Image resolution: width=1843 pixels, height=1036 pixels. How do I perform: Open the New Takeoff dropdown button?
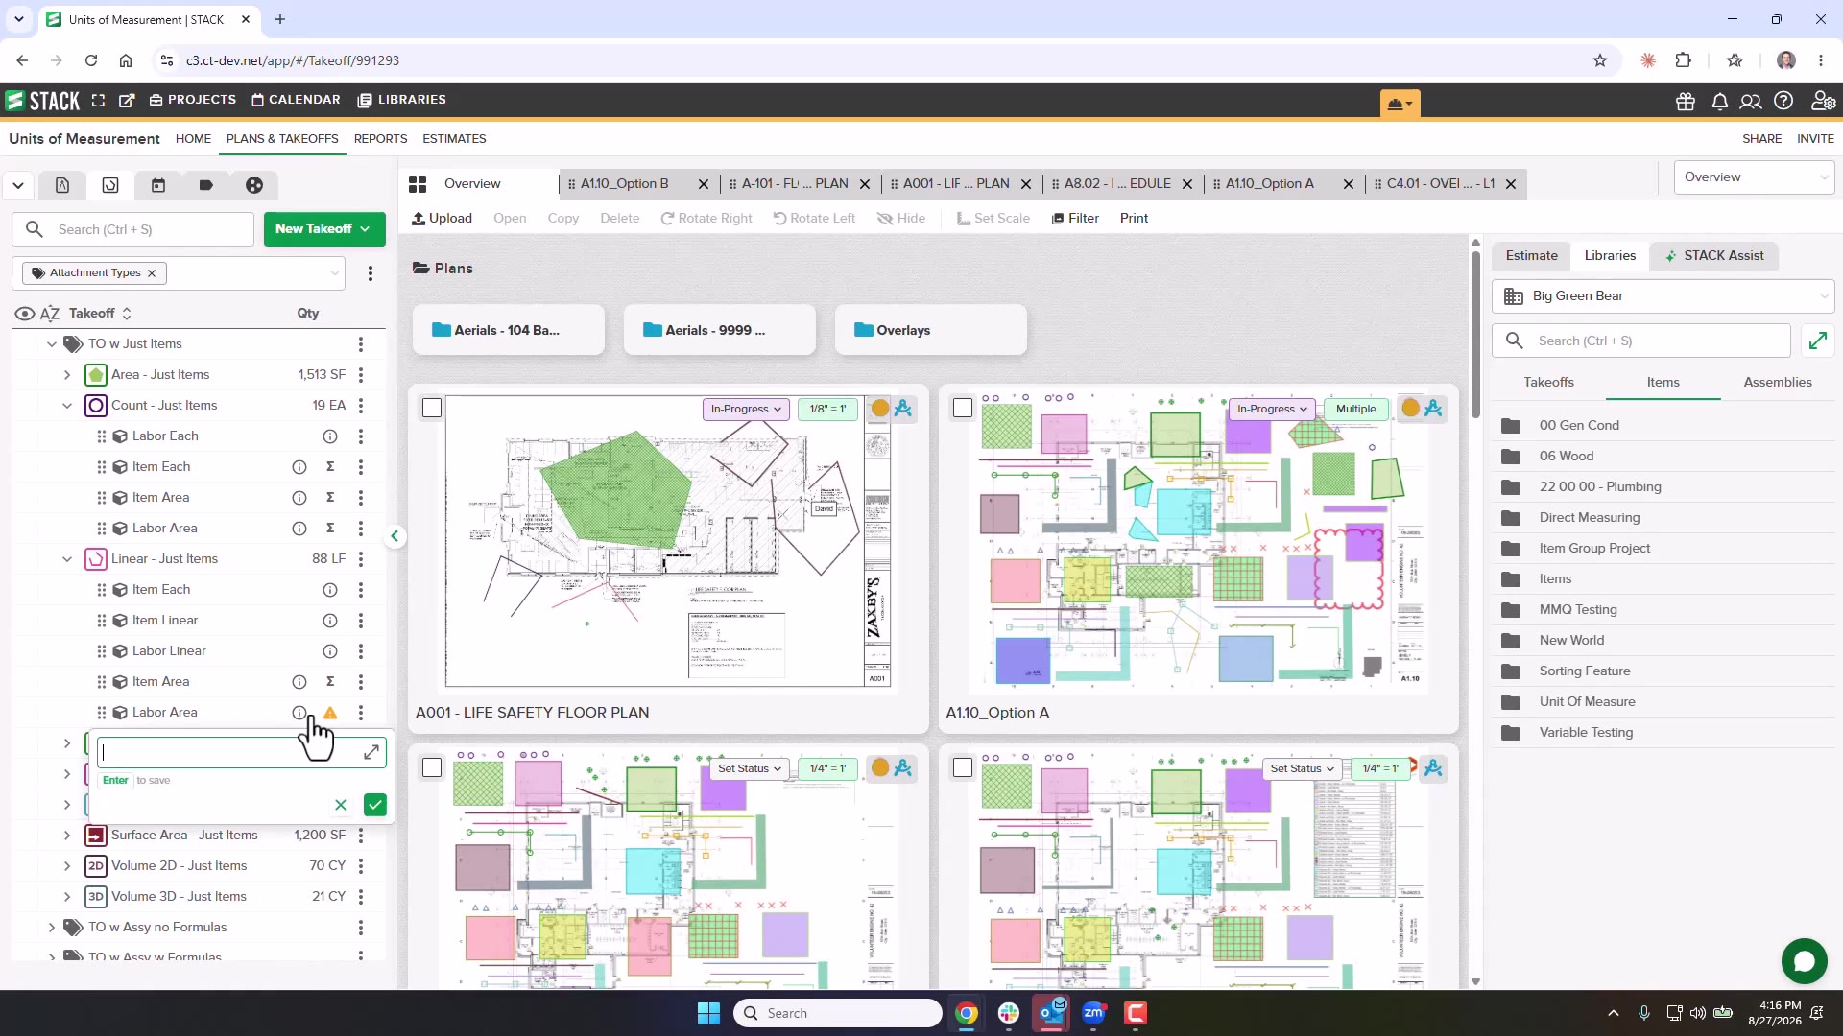[x=324, y=229]
